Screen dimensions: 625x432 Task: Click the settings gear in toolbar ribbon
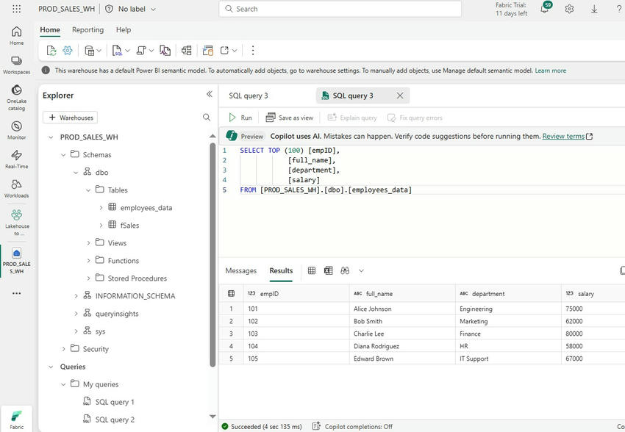pyautogui.click(x=68, y=50)
